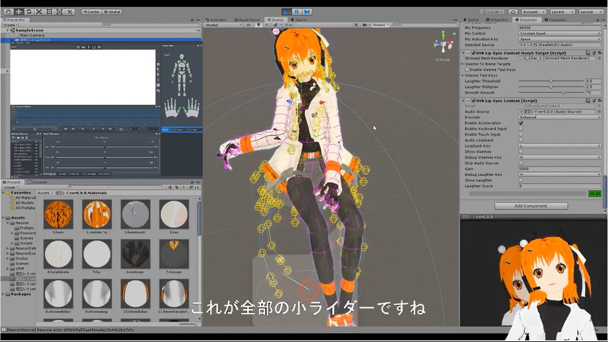Adjust Smooth Amount slider
Screen dimensions: 608x342
point(550,92)
